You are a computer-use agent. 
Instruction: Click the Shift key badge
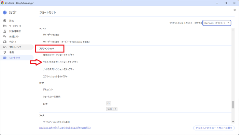coord(110,109)
